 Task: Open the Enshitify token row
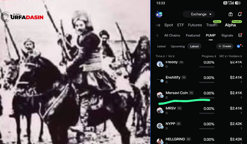pos(199,79)
